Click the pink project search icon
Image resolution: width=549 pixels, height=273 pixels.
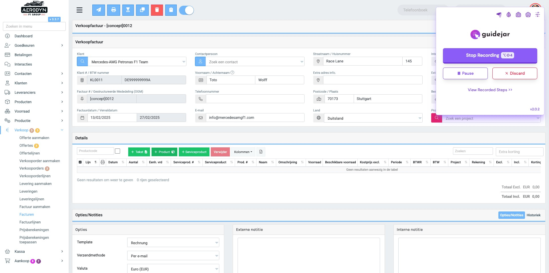tap(437, 118)
